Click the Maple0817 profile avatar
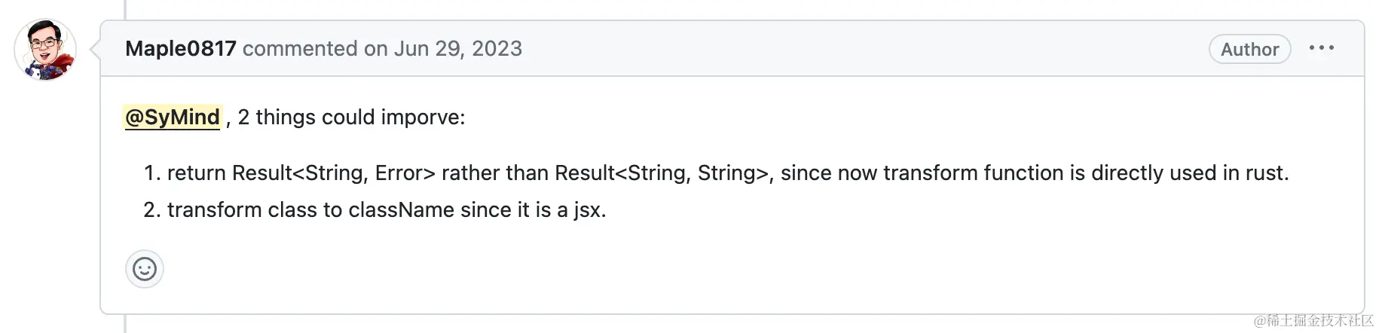The image size is (1379, 333). coord(45,50)
